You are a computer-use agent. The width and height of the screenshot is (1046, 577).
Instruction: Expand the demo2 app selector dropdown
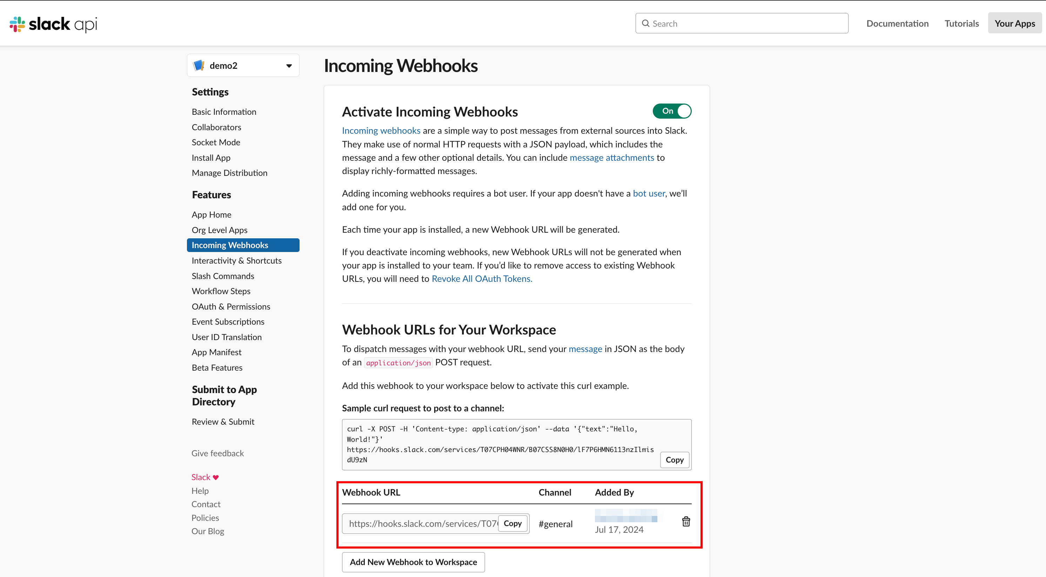(243, 65)
